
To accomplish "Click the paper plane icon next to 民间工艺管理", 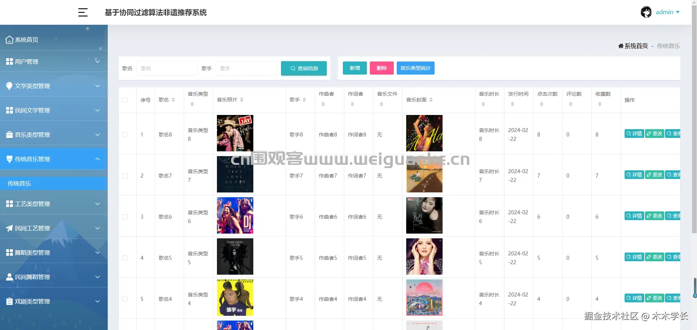I will 9,228.
